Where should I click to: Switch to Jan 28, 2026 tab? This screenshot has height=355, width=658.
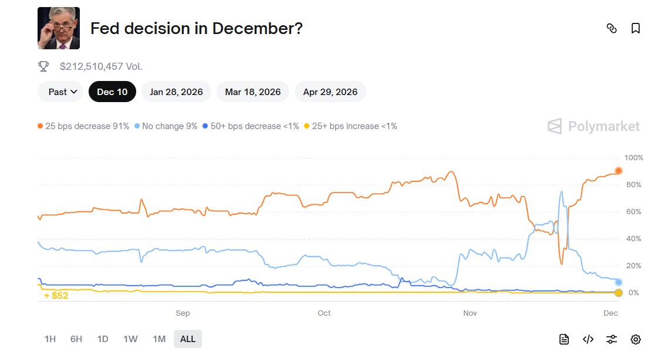point(176,92)
